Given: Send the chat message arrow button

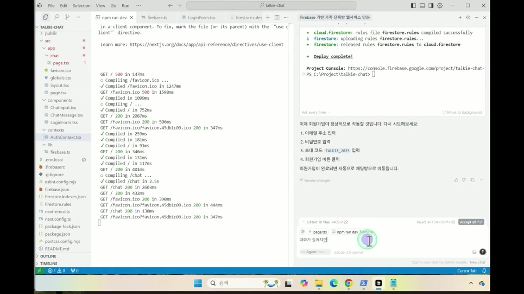Looking at the screenshot, I should (483, 252).
